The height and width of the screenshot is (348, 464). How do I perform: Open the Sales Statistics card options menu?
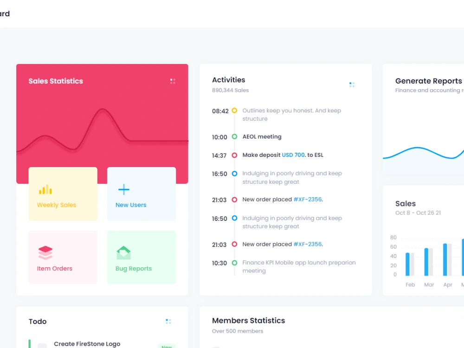point(173,81)
